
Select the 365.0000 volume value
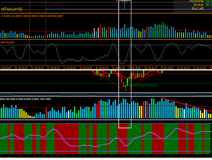11,99
